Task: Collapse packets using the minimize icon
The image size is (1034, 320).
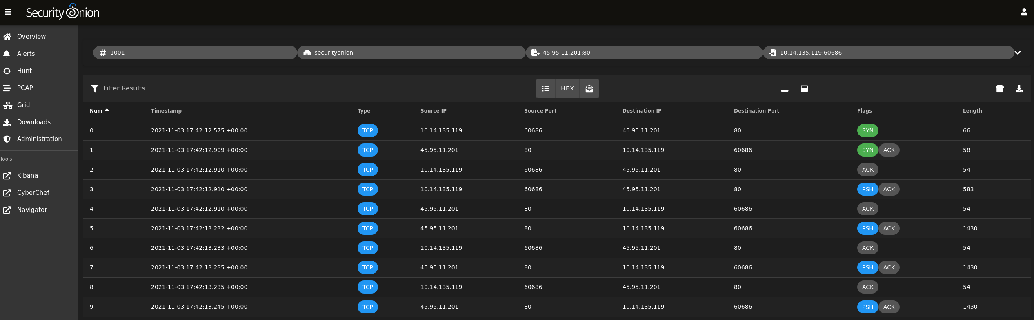Action: [x=785, y=90]
